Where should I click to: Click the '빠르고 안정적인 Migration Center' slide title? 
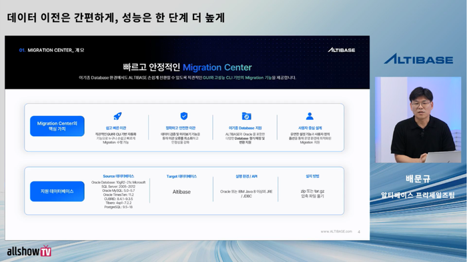pyautogui.click(x=187, y=67)
